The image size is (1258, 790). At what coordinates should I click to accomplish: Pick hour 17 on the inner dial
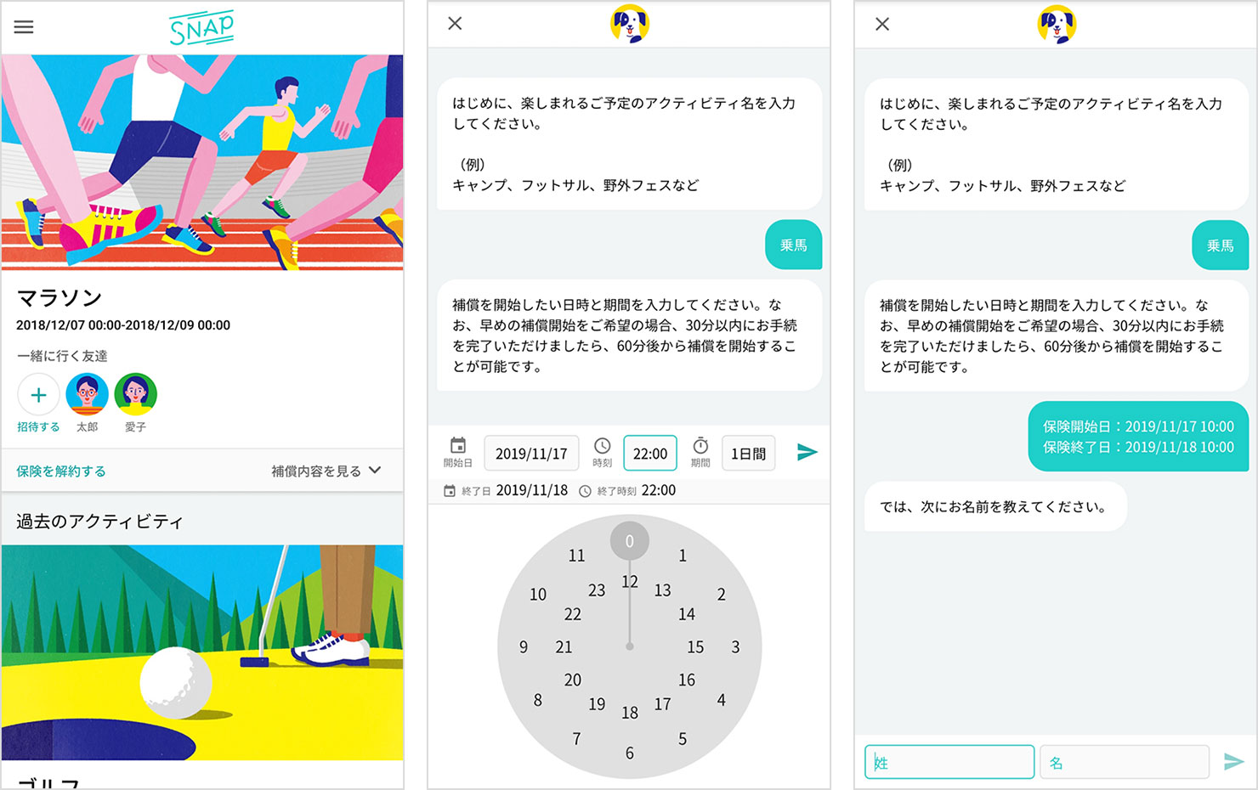click(x=662, y=704)
